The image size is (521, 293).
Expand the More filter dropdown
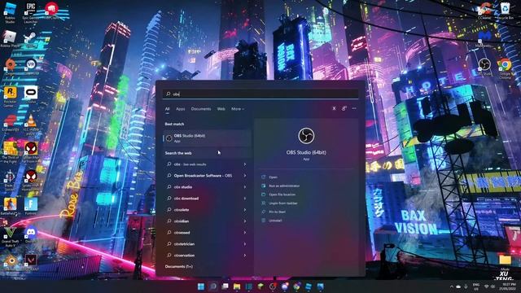(238, 109)
